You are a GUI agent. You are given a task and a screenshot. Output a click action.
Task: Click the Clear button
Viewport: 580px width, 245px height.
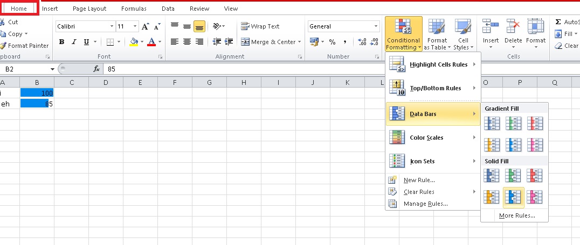tap(567, 46)
